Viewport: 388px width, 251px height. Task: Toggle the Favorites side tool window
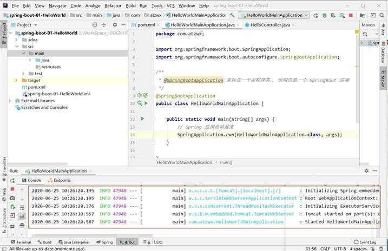[x=4, y=169]
